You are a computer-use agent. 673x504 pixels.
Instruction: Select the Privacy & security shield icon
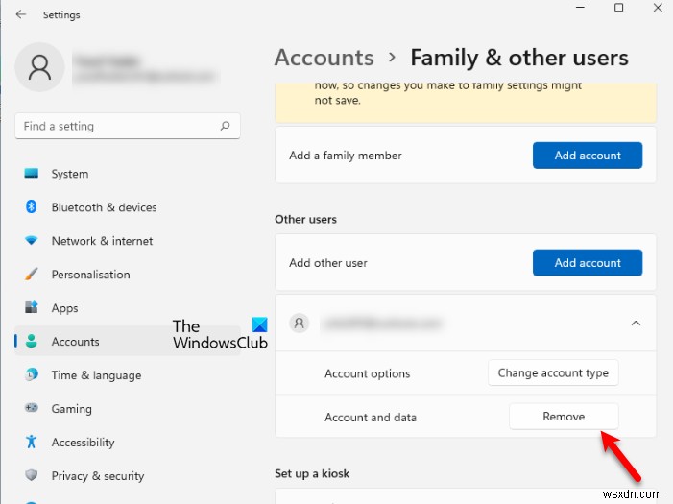point(32,476)
